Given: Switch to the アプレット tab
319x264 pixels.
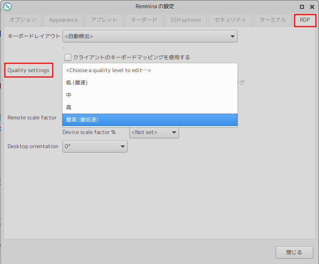Looking at the screenshot, I should [104, 20].
